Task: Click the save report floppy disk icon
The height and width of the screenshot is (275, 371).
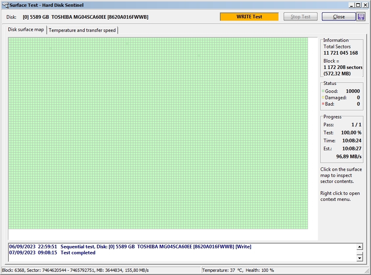Action: (x=361, y=17)
